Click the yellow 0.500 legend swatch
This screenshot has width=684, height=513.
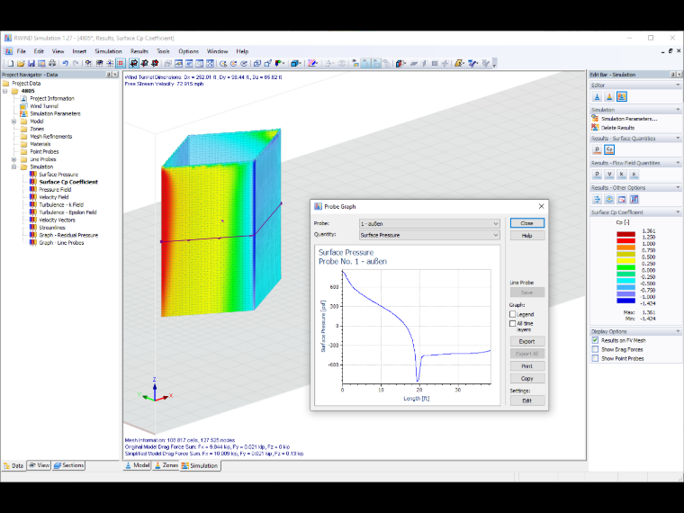click(x=625, y=260)
